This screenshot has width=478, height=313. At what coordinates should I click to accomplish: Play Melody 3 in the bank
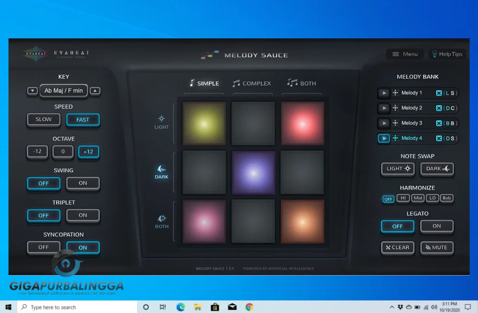pyautogui.click(x=384, y=123)
